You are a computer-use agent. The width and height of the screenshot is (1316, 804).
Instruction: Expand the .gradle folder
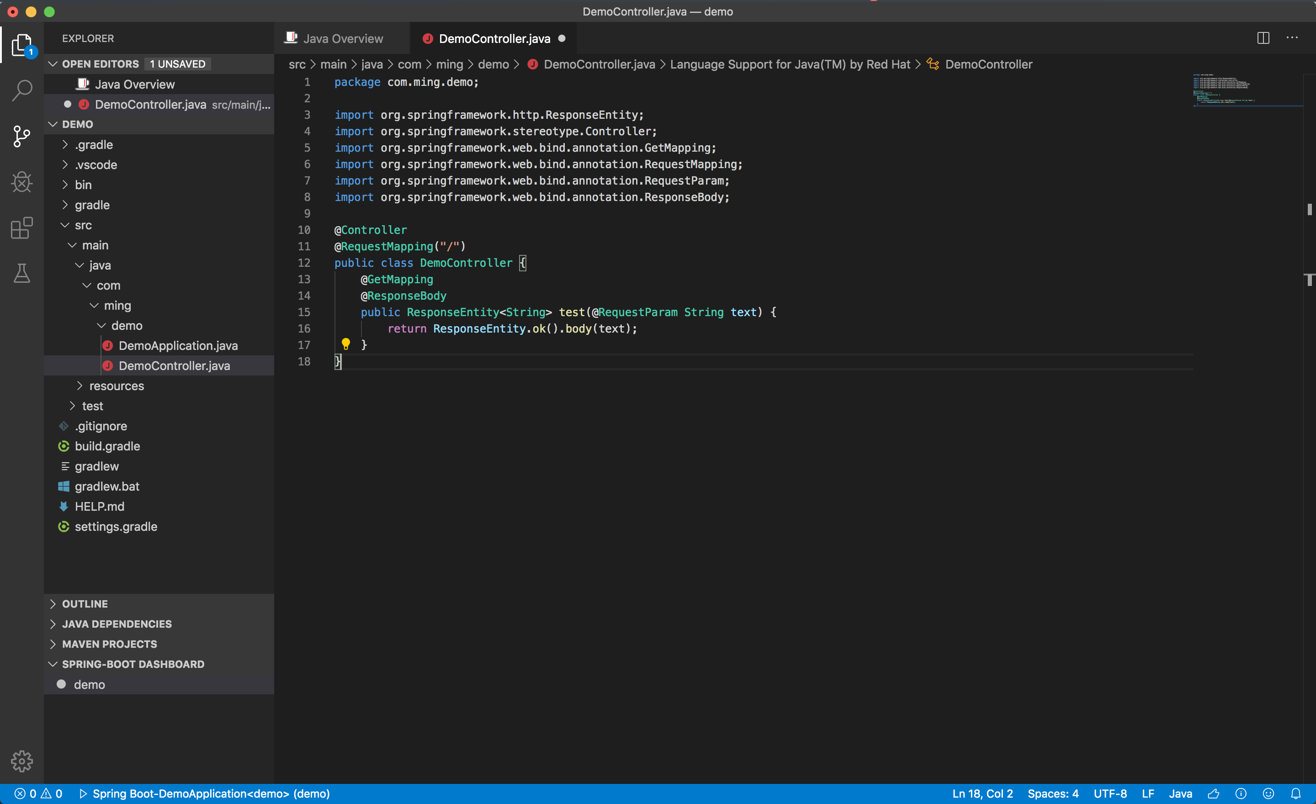tap(65, 145)
